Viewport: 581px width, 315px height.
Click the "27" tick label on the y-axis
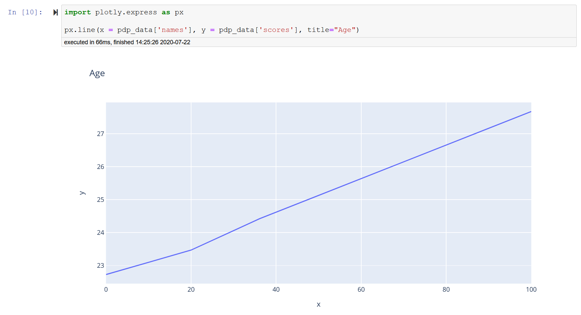tap(101, 134)
